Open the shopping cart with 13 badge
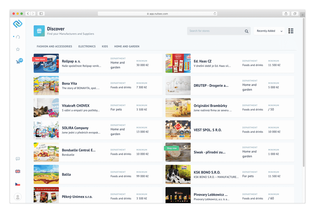Viewport: 315px width, 213px height. click(19, 61)
